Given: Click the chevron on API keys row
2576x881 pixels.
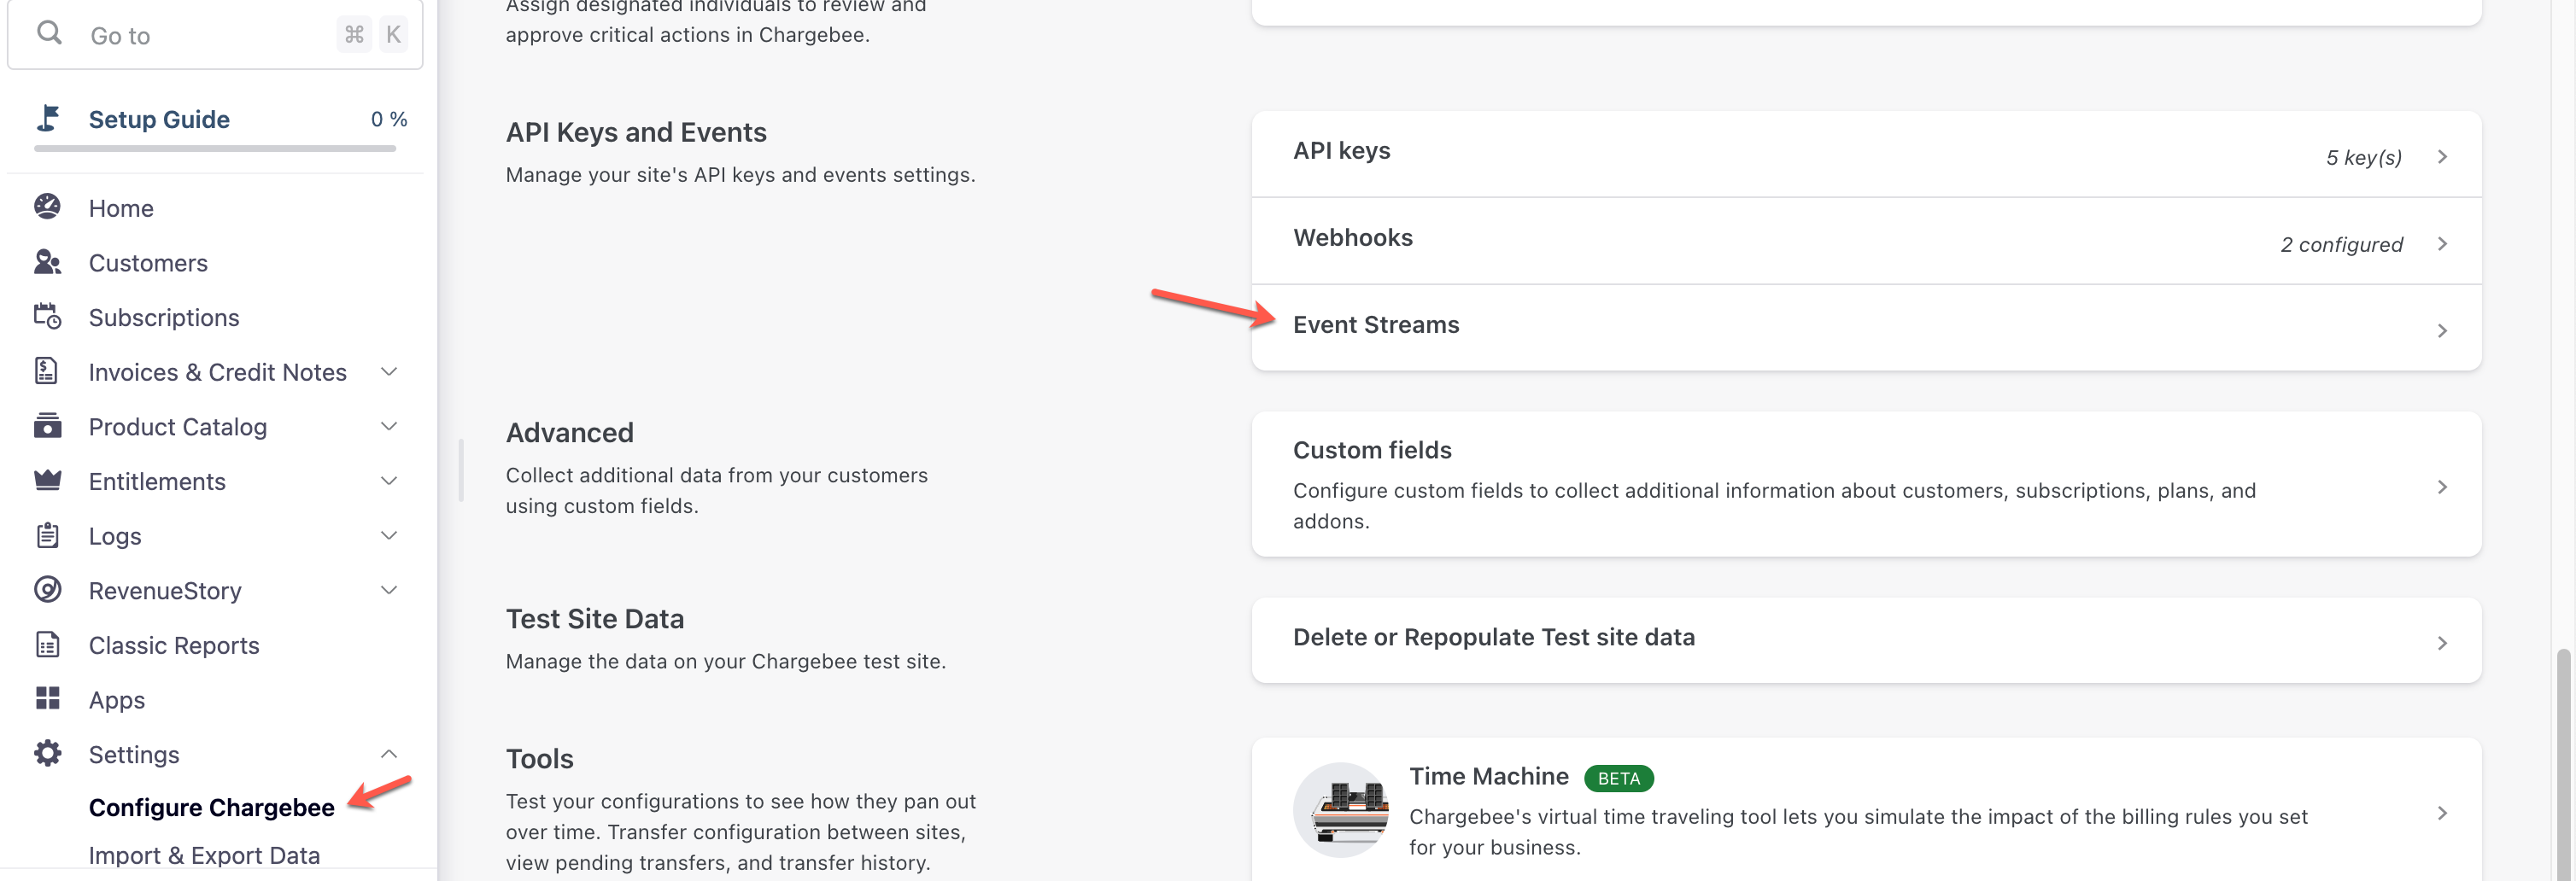Looking at the screenshot, I should coord(2441,157).
